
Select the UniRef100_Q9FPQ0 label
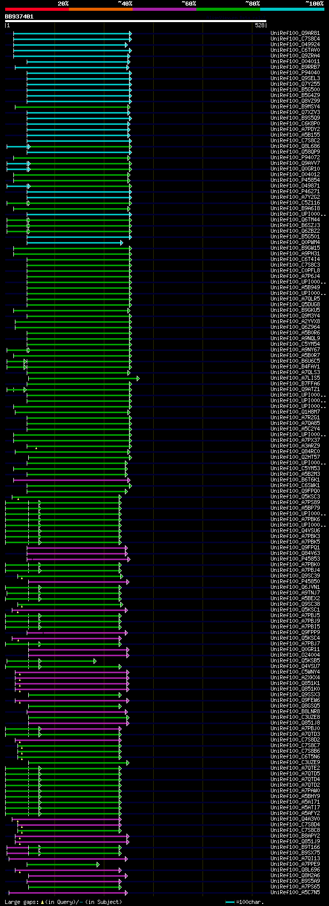tap(295, 491)
